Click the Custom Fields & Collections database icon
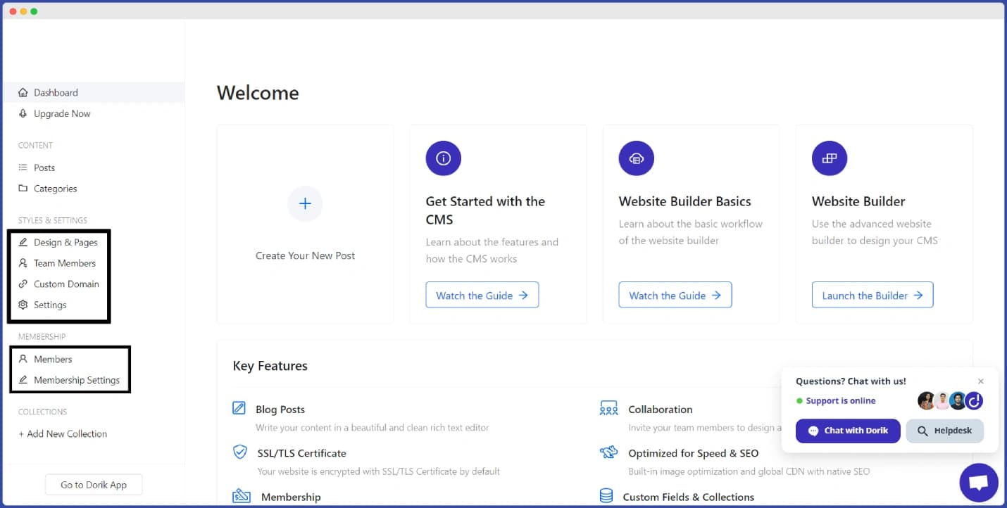The image size is (1007, 508). pyautogui.click(x=606, y=496)
